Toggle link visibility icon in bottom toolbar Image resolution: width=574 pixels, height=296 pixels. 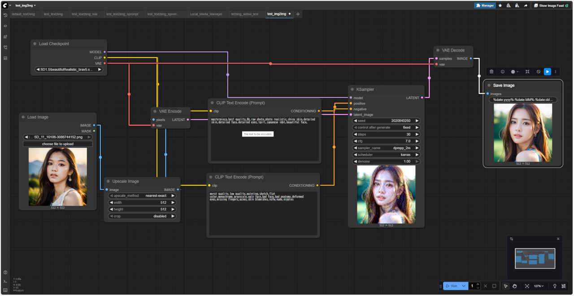[x=564, y=286]
